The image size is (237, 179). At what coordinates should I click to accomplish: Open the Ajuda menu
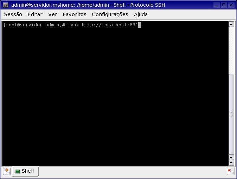141,14
